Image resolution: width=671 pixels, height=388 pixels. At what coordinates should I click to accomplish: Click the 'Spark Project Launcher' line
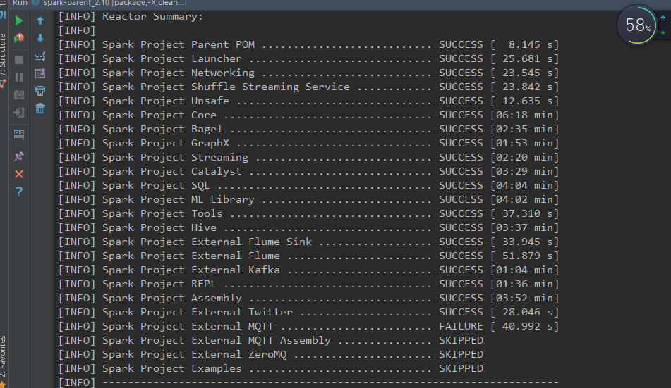[308, 59]
